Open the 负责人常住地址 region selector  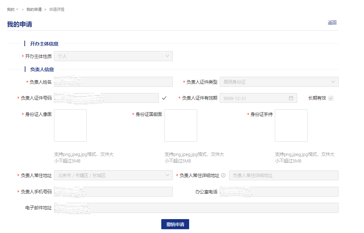(113, 175)
